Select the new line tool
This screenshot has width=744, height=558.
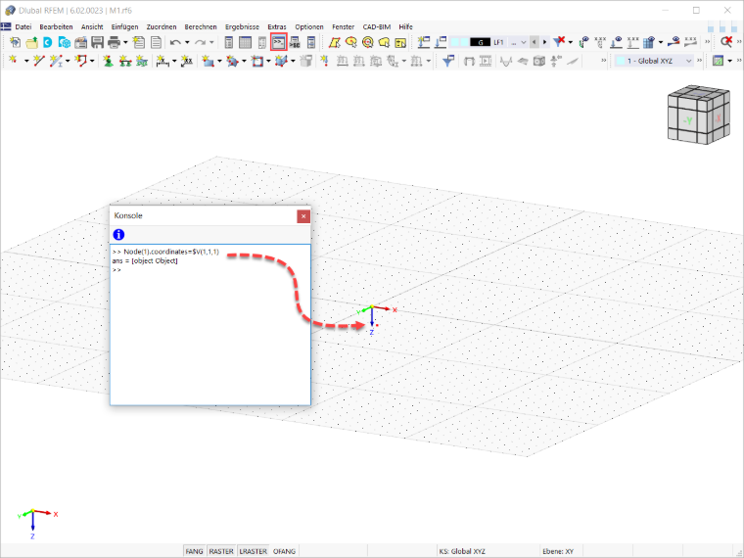[x=39, y=61]
